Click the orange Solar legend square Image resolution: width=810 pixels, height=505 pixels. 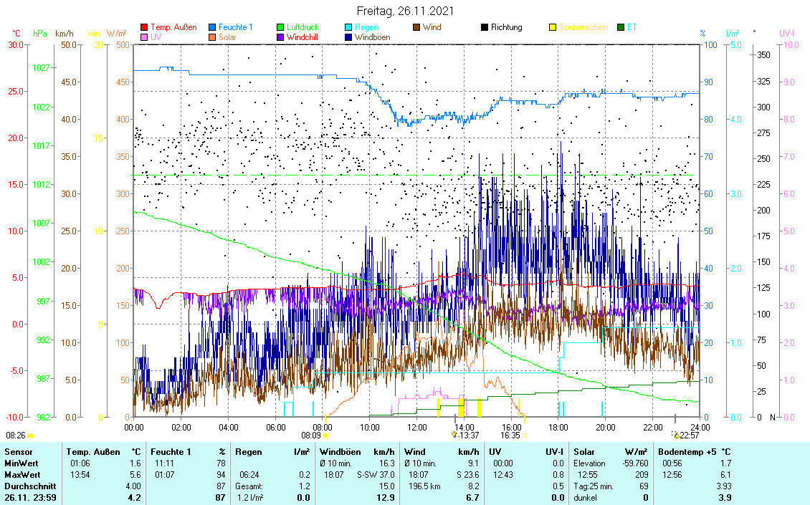coord(212,37)
